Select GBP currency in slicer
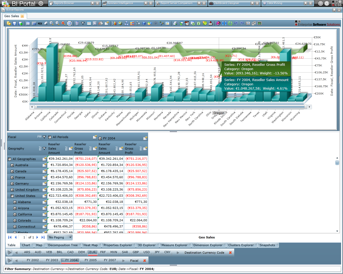 tap(136, 252)
